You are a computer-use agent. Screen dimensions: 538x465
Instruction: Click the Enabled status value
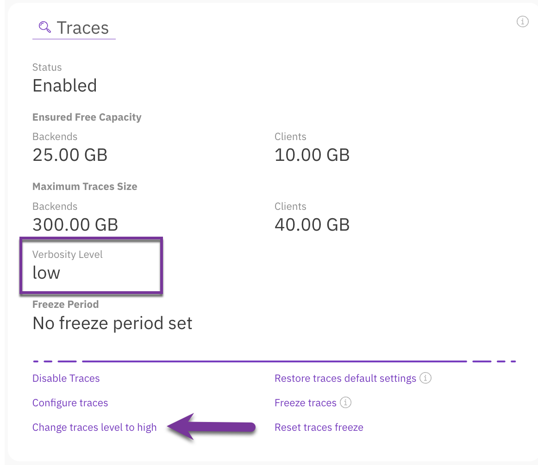pyautogui.click(x=65, y=86)
